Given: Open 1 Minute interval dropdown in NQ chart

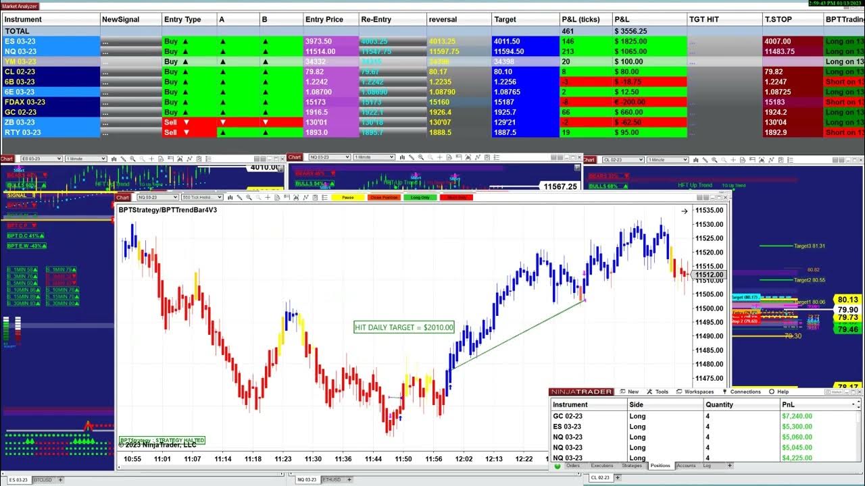Looking at the screenshot, I should pyautogui.click(x=373, y=159).
